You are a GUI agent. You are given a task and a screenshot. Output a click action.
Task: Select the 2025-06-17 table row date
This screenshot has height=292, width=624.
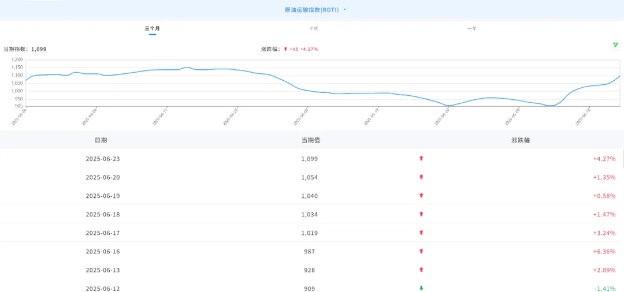tap(103, 233)
